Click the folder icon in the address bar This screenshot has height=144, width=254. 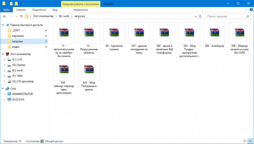click(27, 16)
